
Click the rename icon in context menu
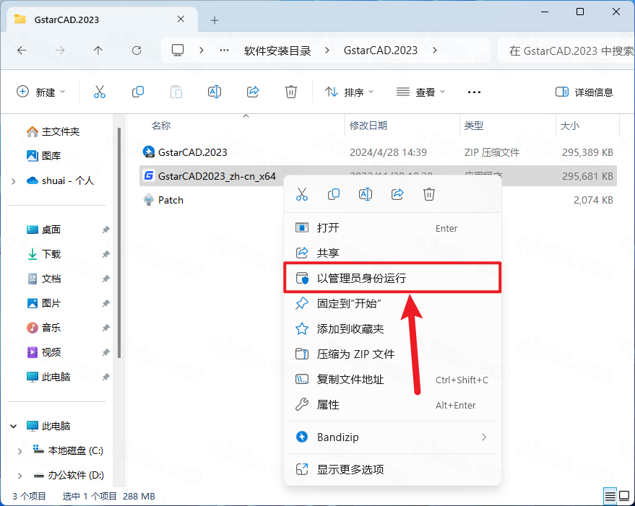pyautogui.click(x=366, y=194)
